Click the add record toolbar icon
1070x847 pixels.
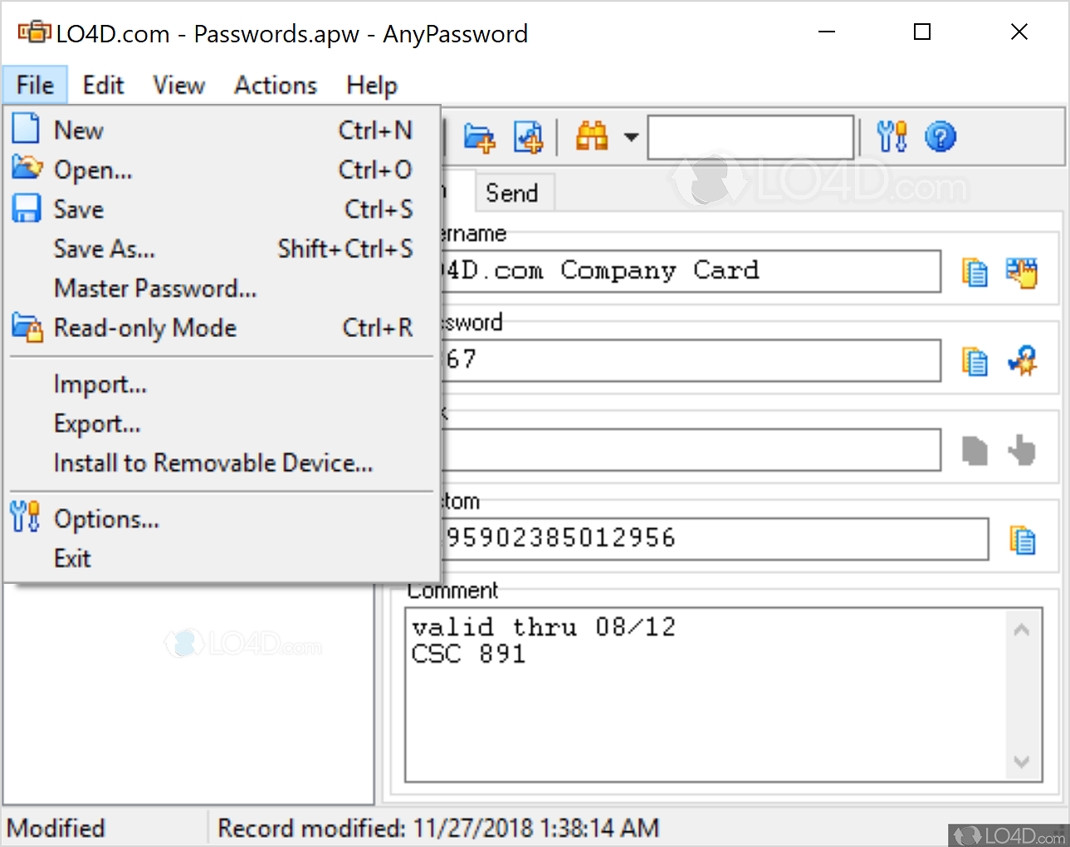click(528, 137)
